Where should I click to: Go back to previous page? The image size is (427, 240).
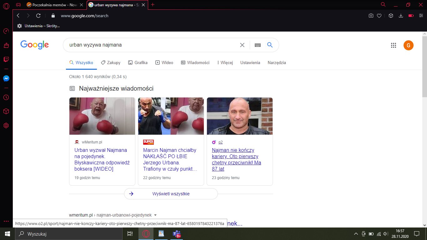click(18, 16)
